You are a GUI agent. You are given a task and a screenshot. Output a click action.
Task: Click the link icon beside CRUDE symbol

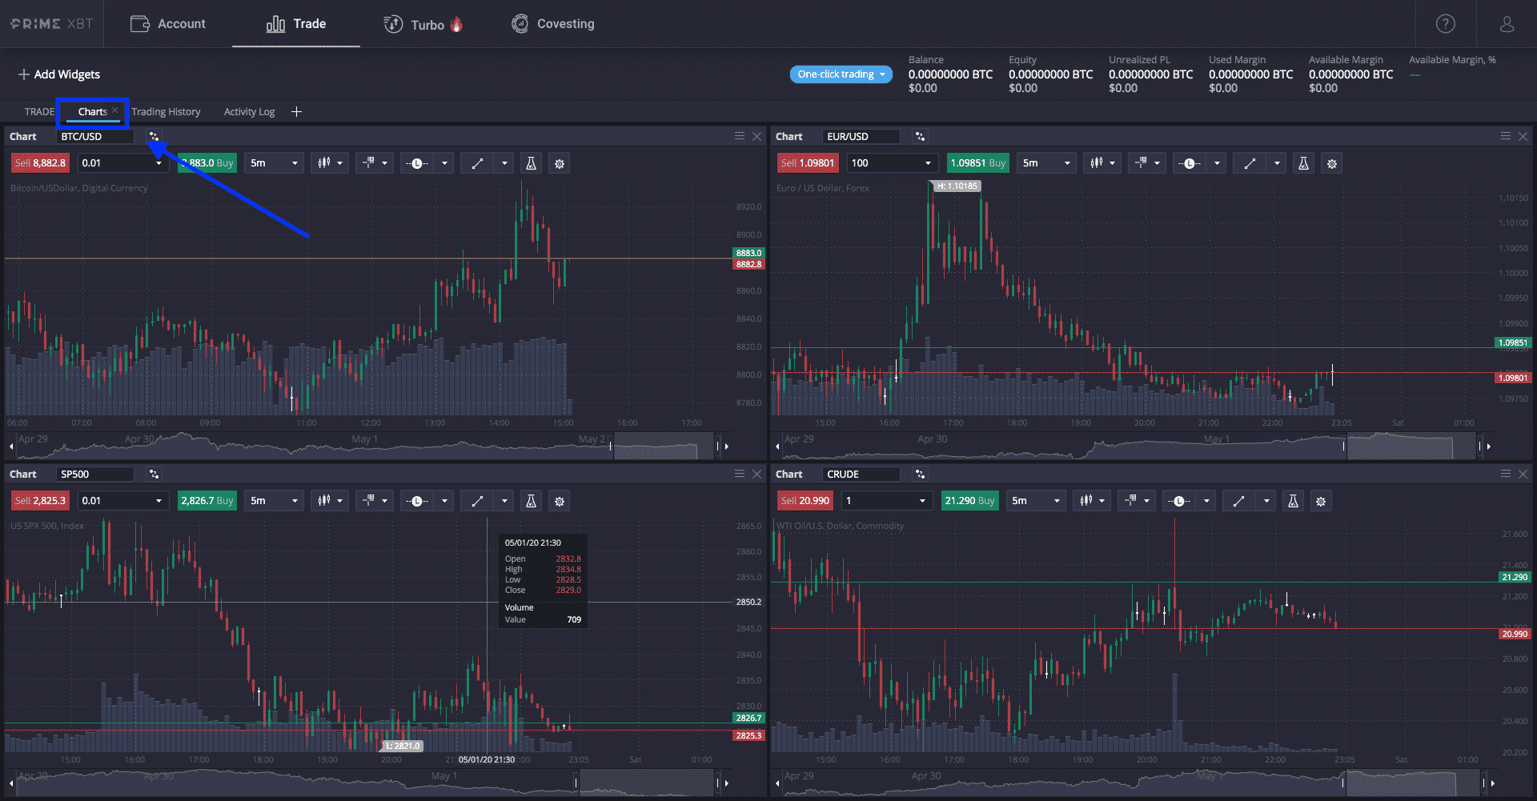point(920,475)
